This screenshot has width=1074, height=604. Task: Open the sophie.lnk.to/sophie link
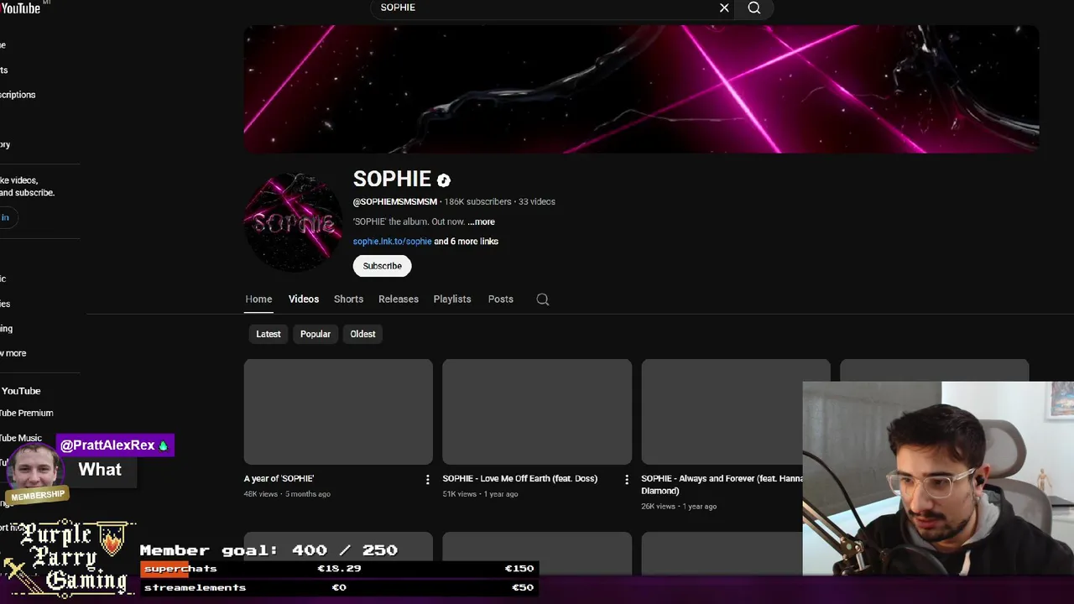(392, 241)
